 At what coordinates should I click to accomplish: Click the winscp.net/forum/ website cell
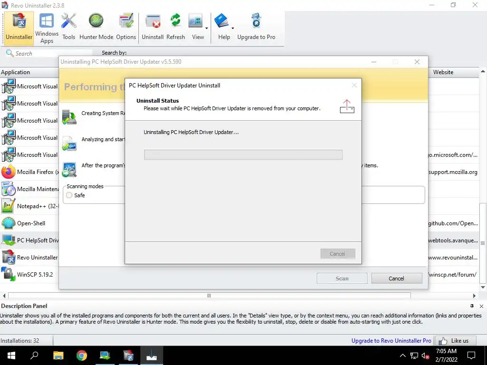pos(452,274)
